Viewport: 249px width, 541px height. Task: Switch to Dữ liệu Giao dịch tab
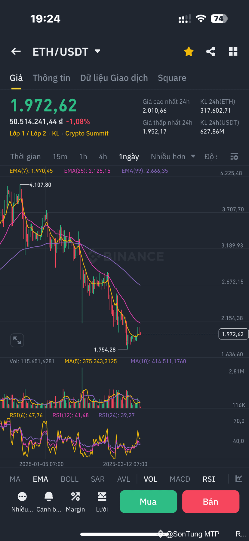tap(114, 78)
